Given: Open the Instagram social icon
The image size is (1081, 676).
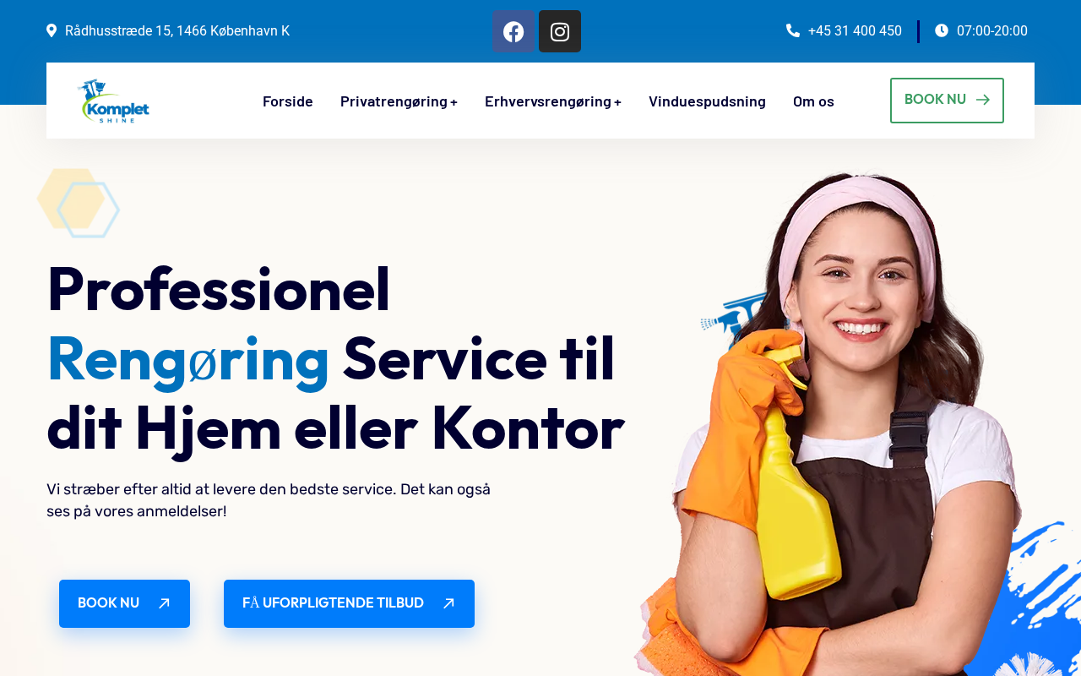Looking at the screenshot, I should pyautogui.click(x=560, y=31).
